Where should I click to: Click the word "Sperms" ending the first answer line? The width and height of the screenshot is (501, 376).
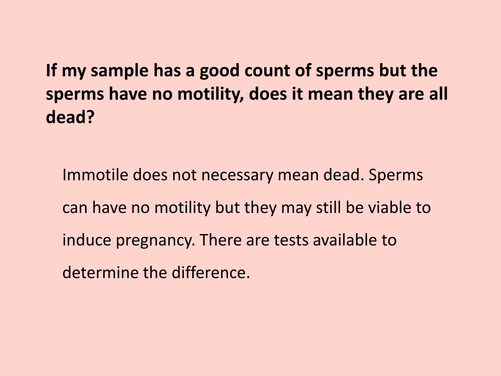point(395,176)
